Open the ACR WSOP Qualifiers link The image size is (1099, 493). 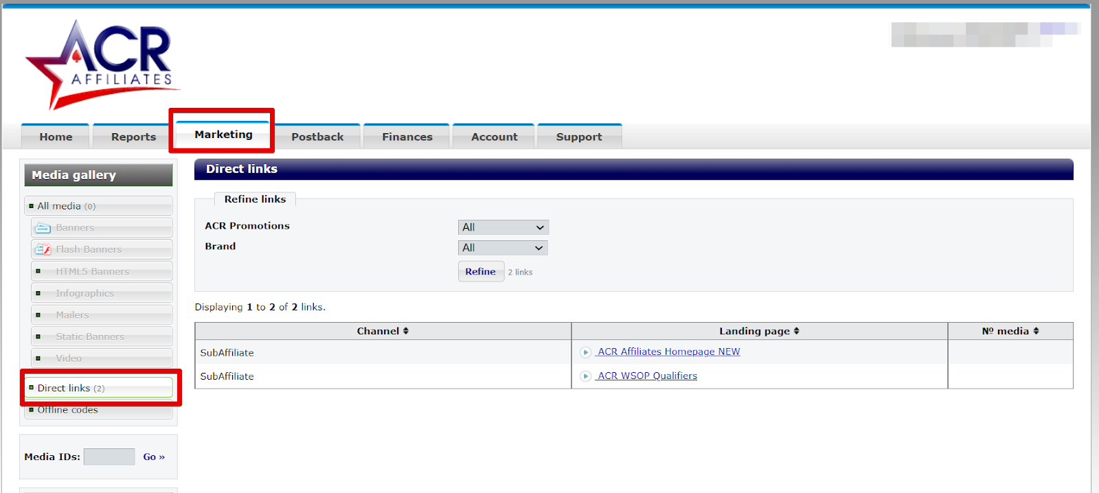click(647, 376)
